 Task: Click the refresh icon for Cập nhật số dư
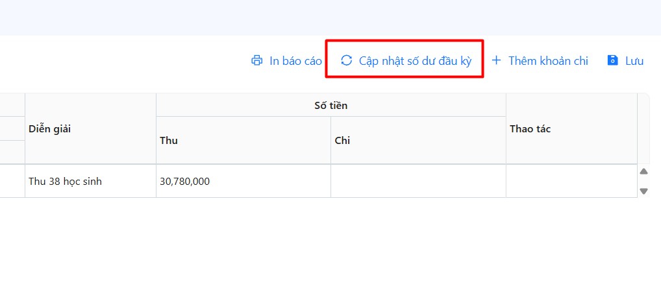pyautogui.click(x=347, y=60)
